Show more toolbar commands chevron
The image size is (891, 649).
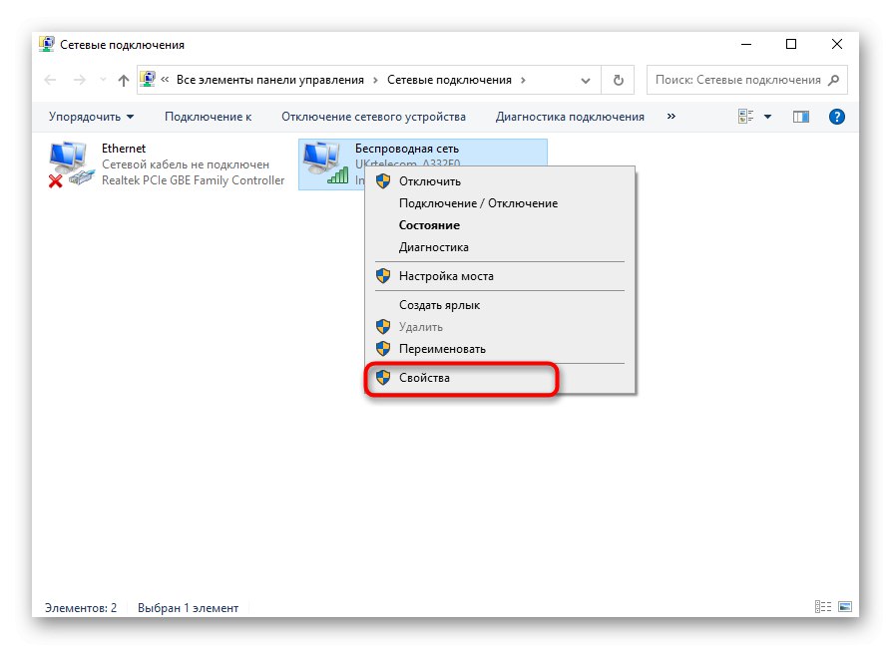click(671, 117)
